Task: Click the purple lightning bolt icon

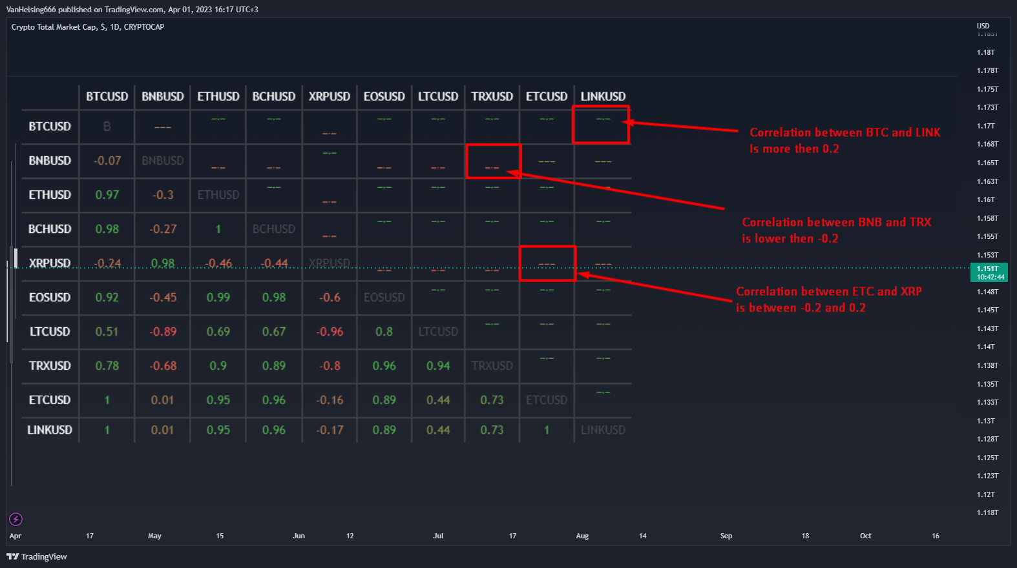Action: click(16, 519)
